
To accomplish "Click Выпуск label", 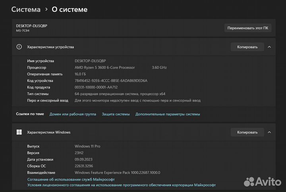I will (33, 146).
